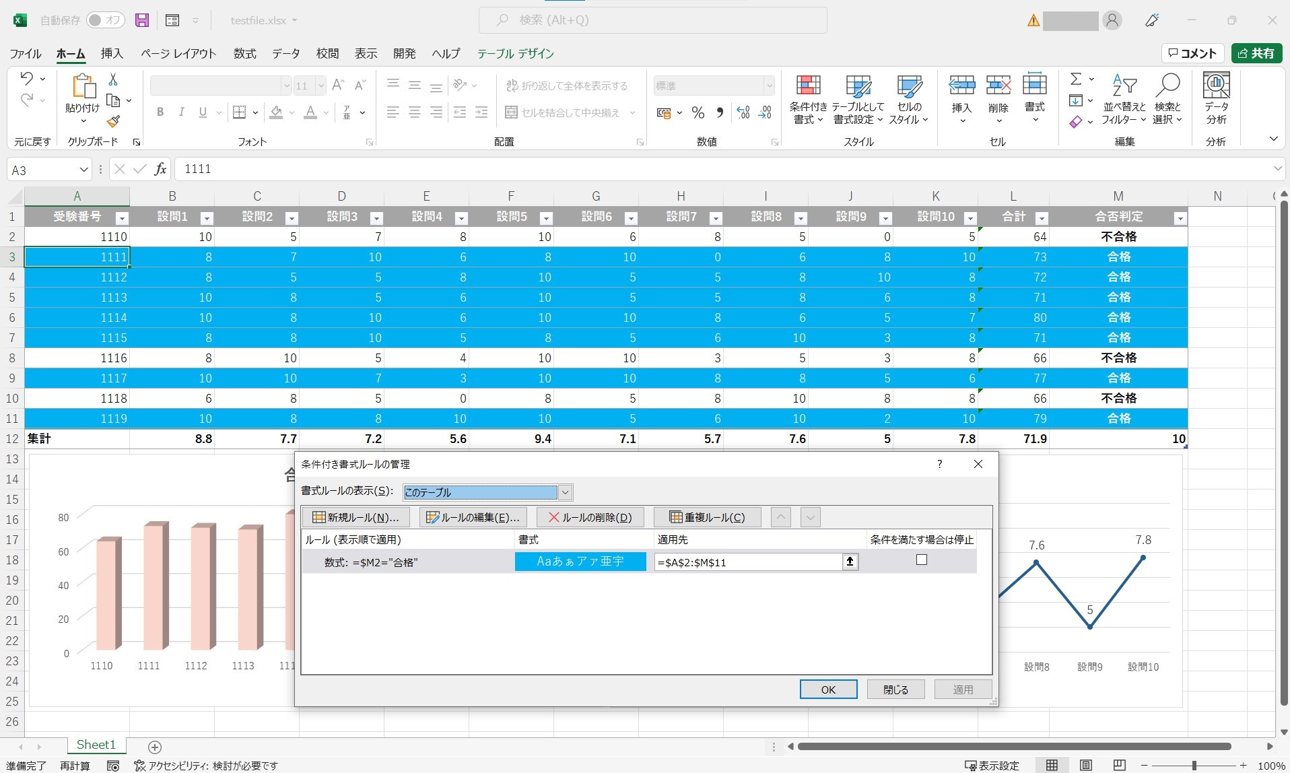Click the Format Painter brush icon
This screenshot has width=1290, height=773.
pyautogui.click(x=113, y=122)
